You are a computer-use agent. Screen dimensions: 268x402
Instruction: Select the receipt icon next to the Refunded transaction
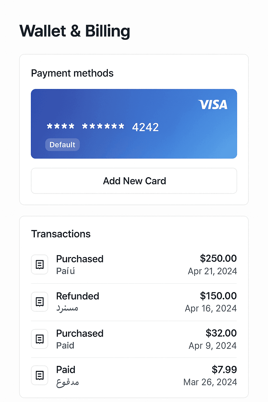click(x=39, y=301)
